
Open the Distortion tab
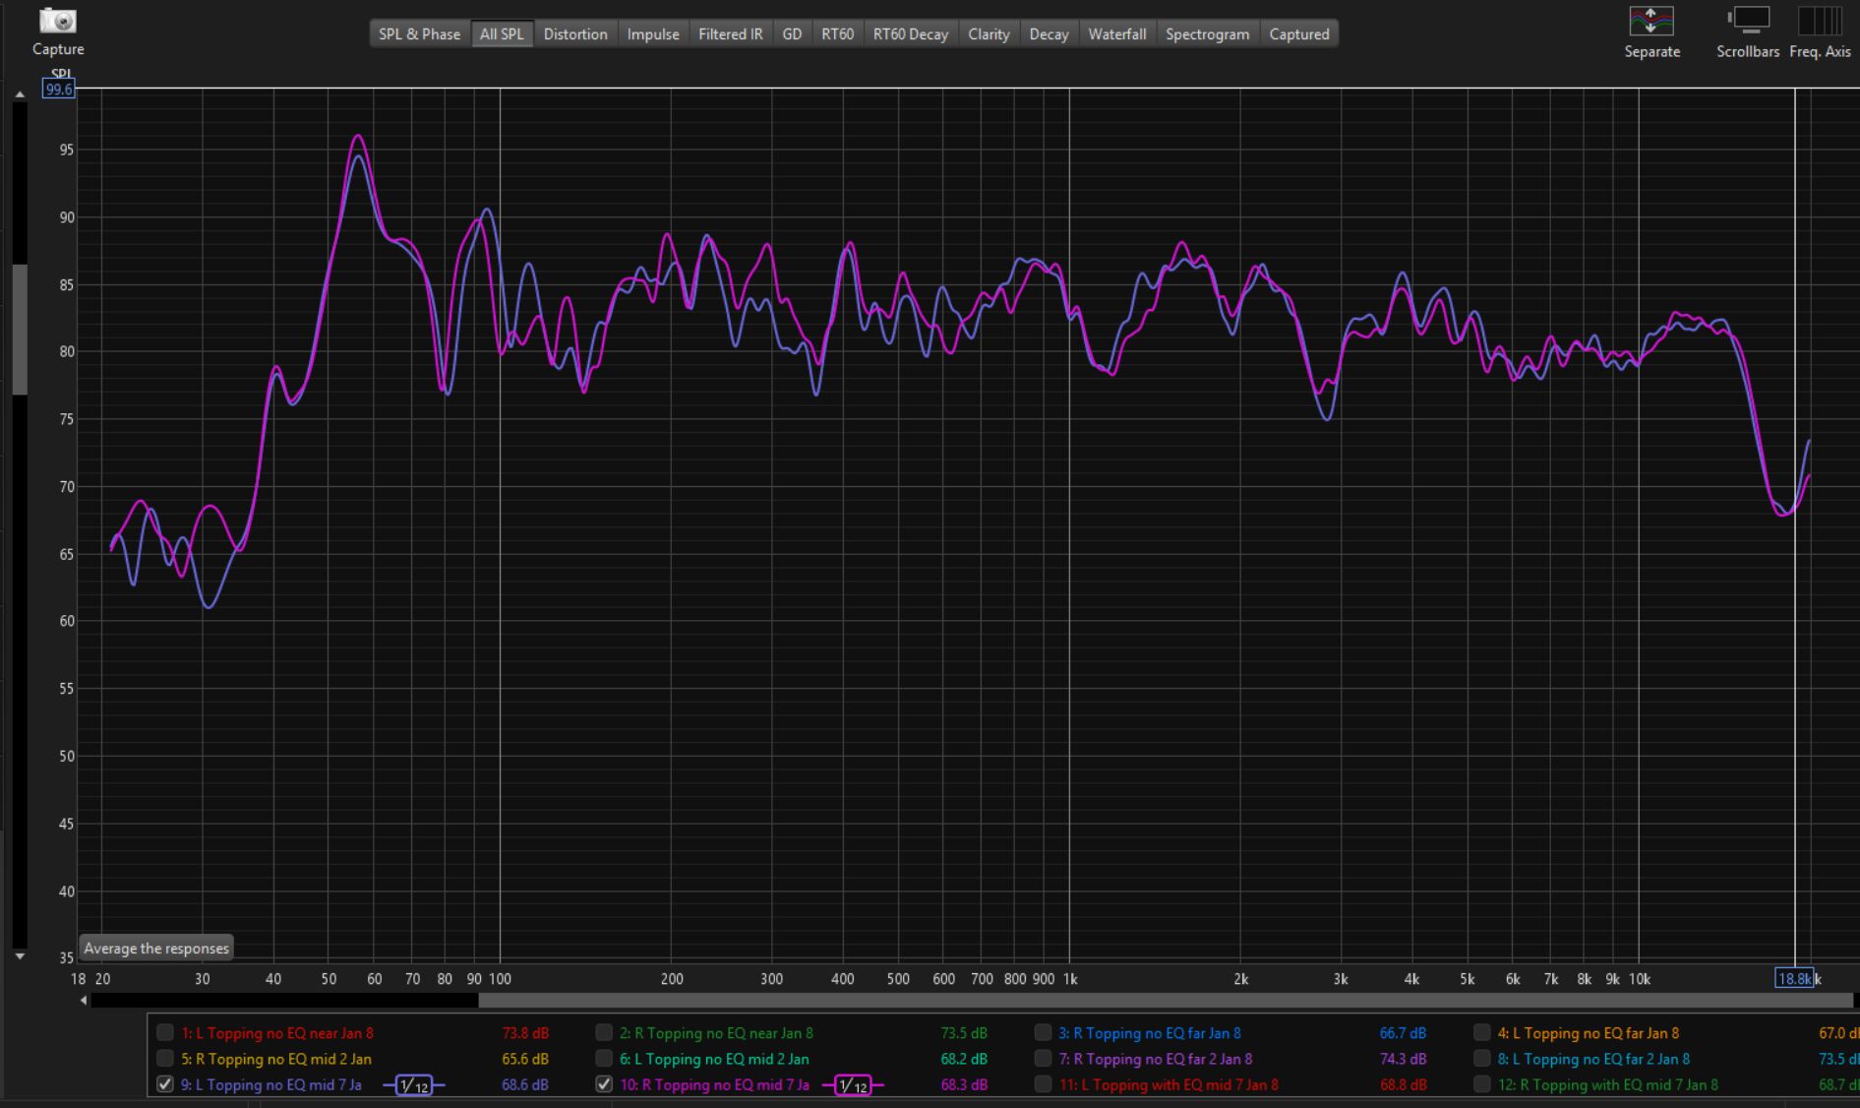pos(574,34)
